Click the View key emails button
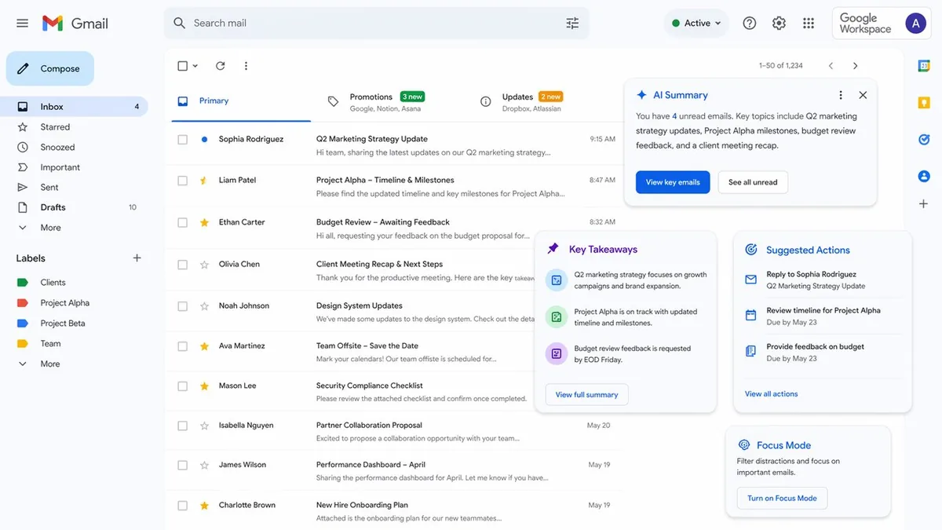This screenshot has height=530, width=942. point(673,182)
